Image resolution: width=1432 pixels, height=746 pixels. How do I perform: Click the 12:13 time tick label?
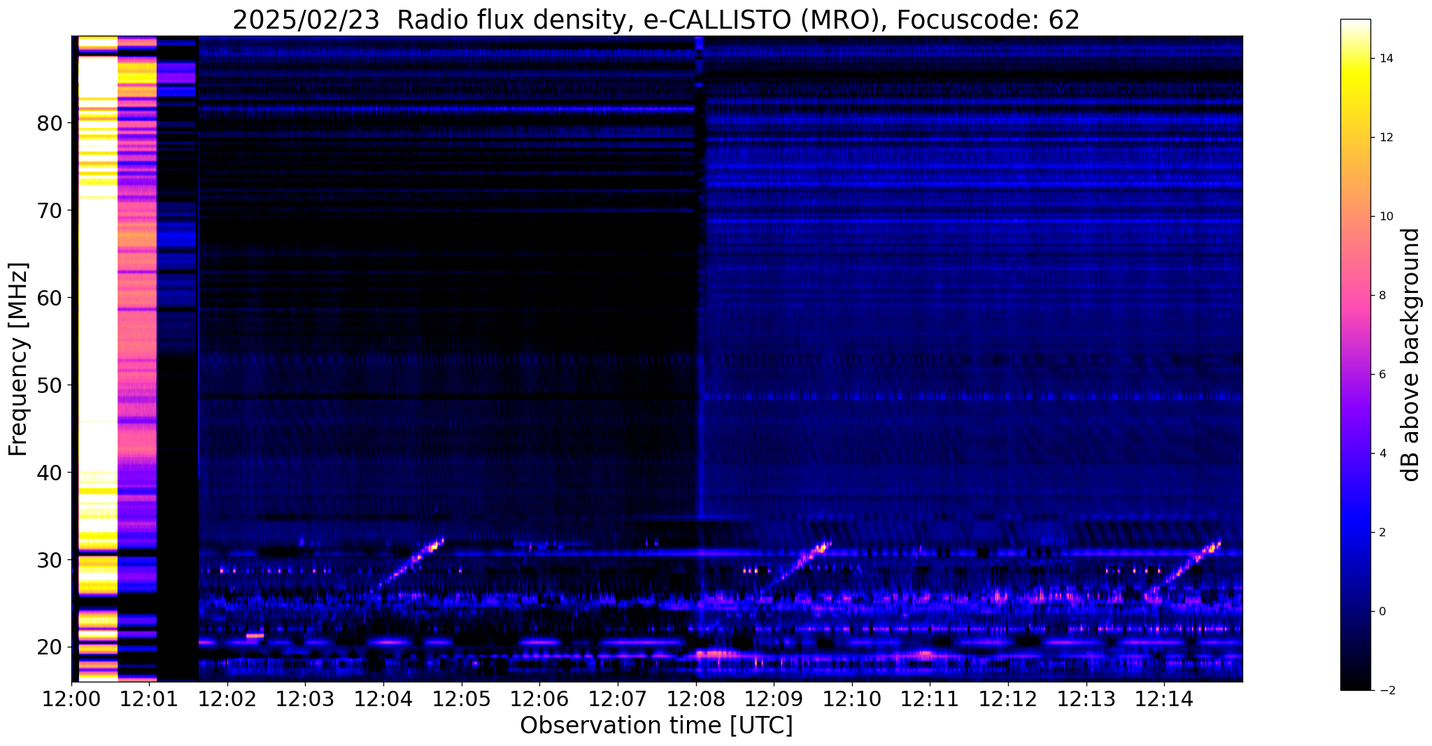1085,700
